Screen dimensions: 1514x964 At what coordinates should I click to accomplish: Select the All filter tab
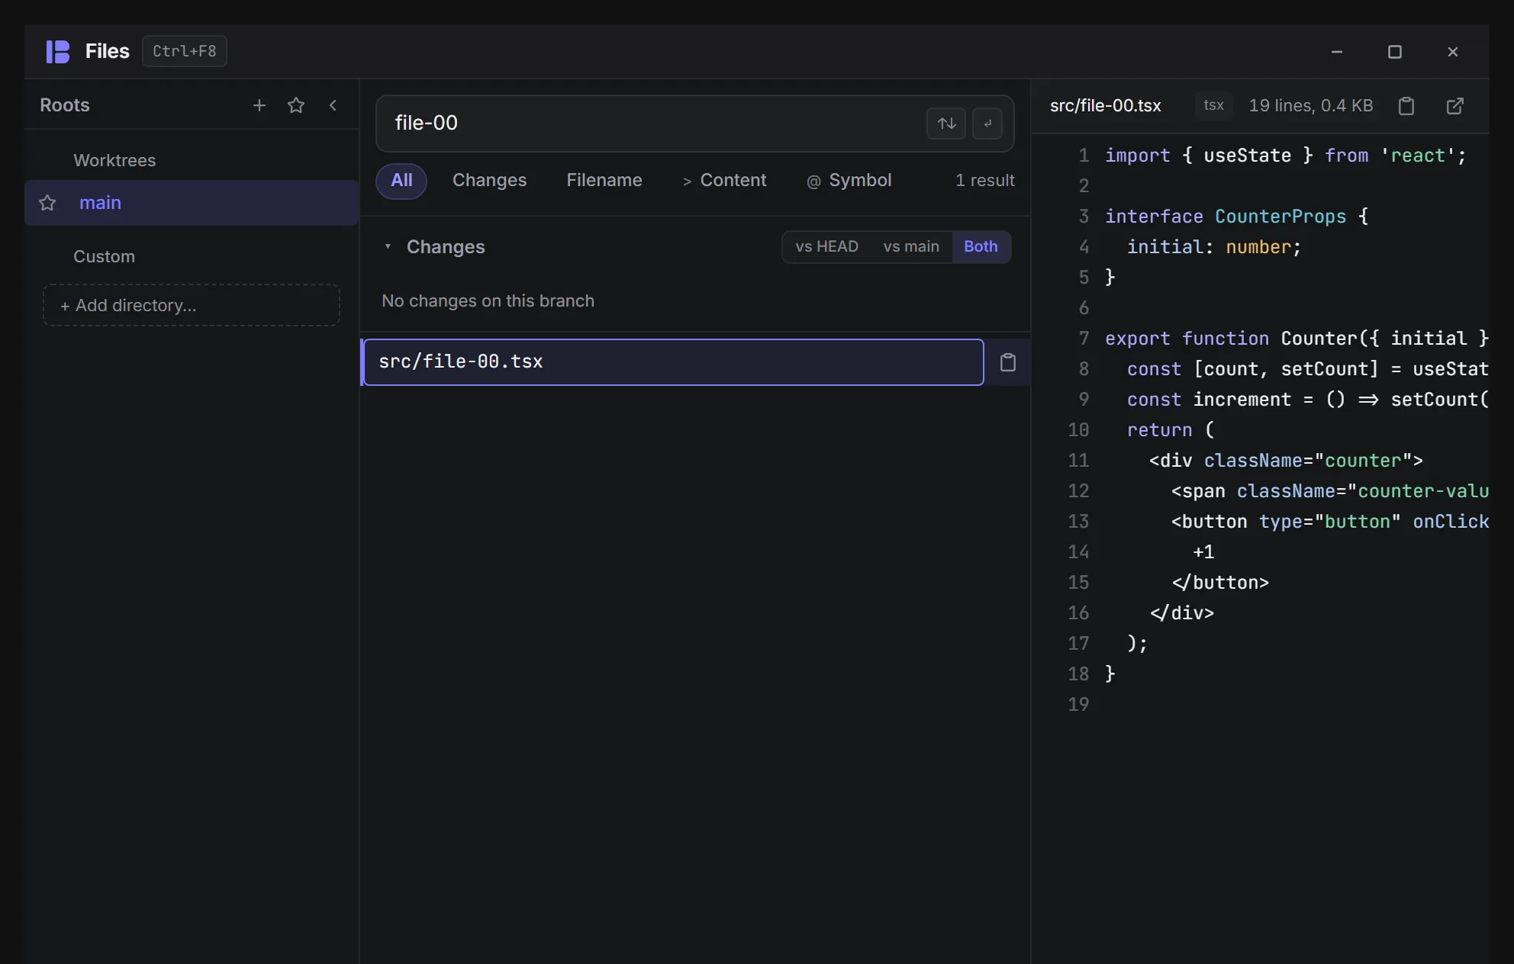401,181
